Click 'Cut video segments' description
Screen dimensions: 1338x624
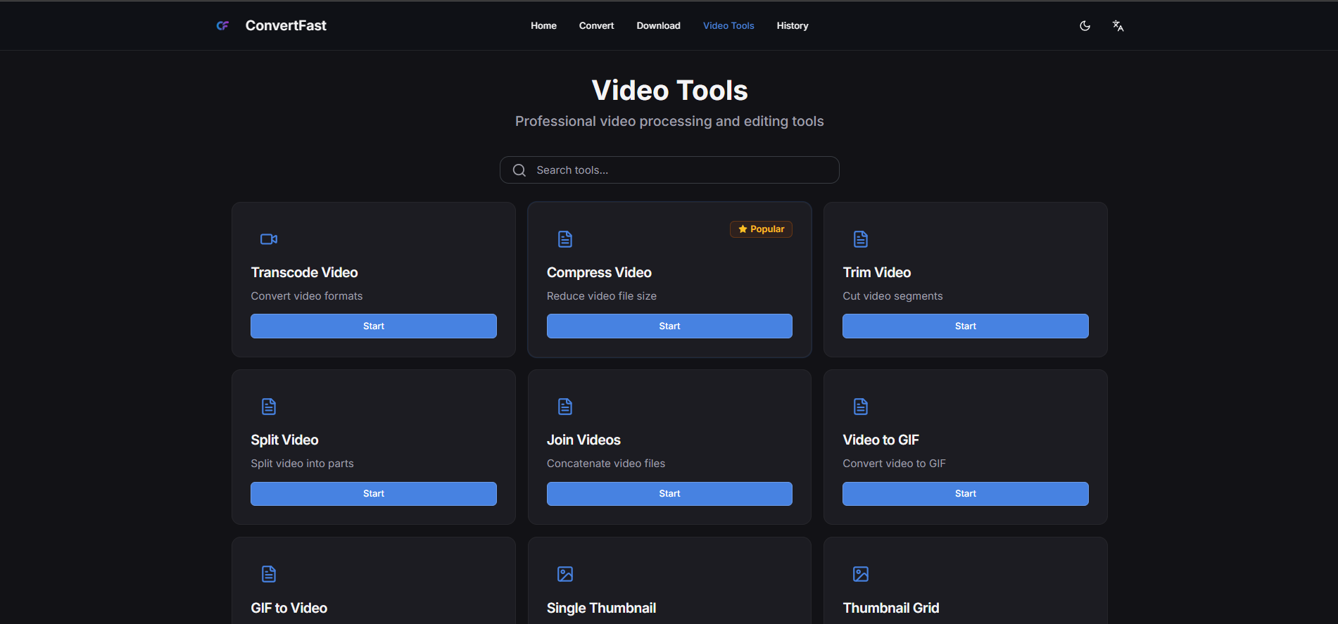point(892,296)
